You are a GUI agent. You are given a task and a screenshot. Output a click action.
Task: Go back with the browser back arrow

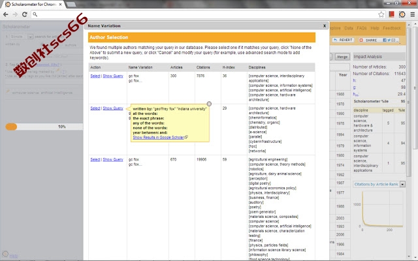[6, 14]
